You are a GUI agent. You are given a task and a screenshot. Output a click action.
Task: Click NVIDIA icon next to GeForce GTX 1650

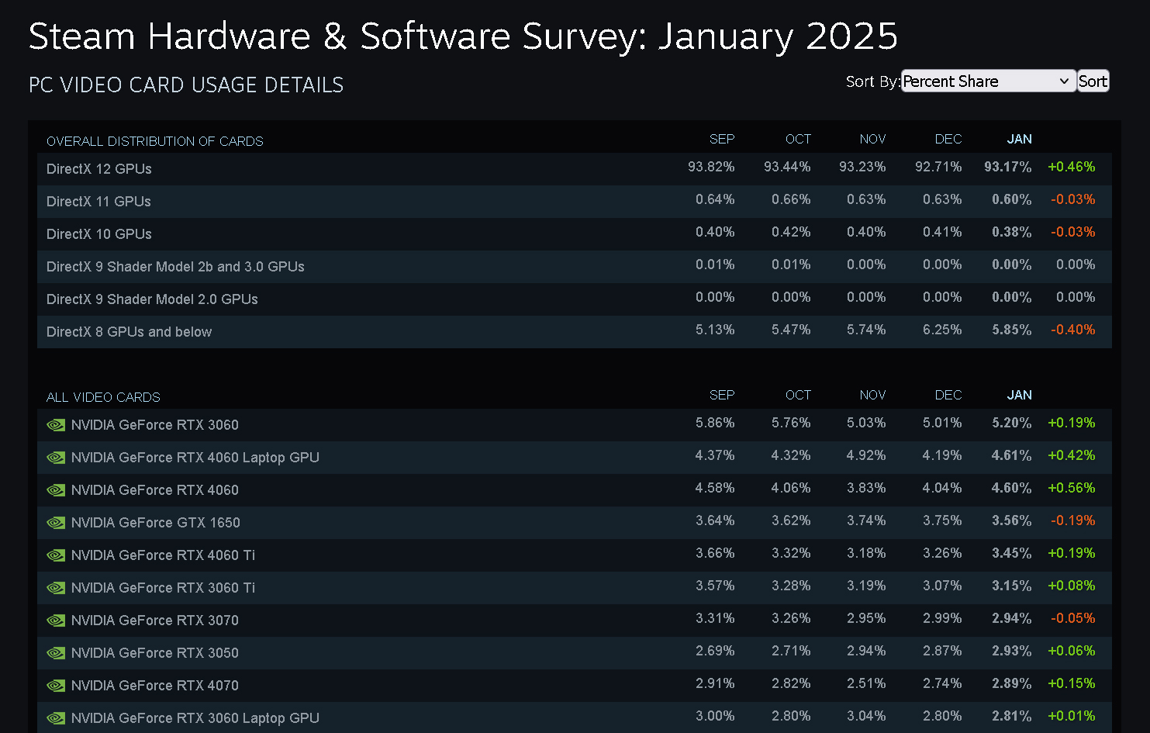(56, 523)
